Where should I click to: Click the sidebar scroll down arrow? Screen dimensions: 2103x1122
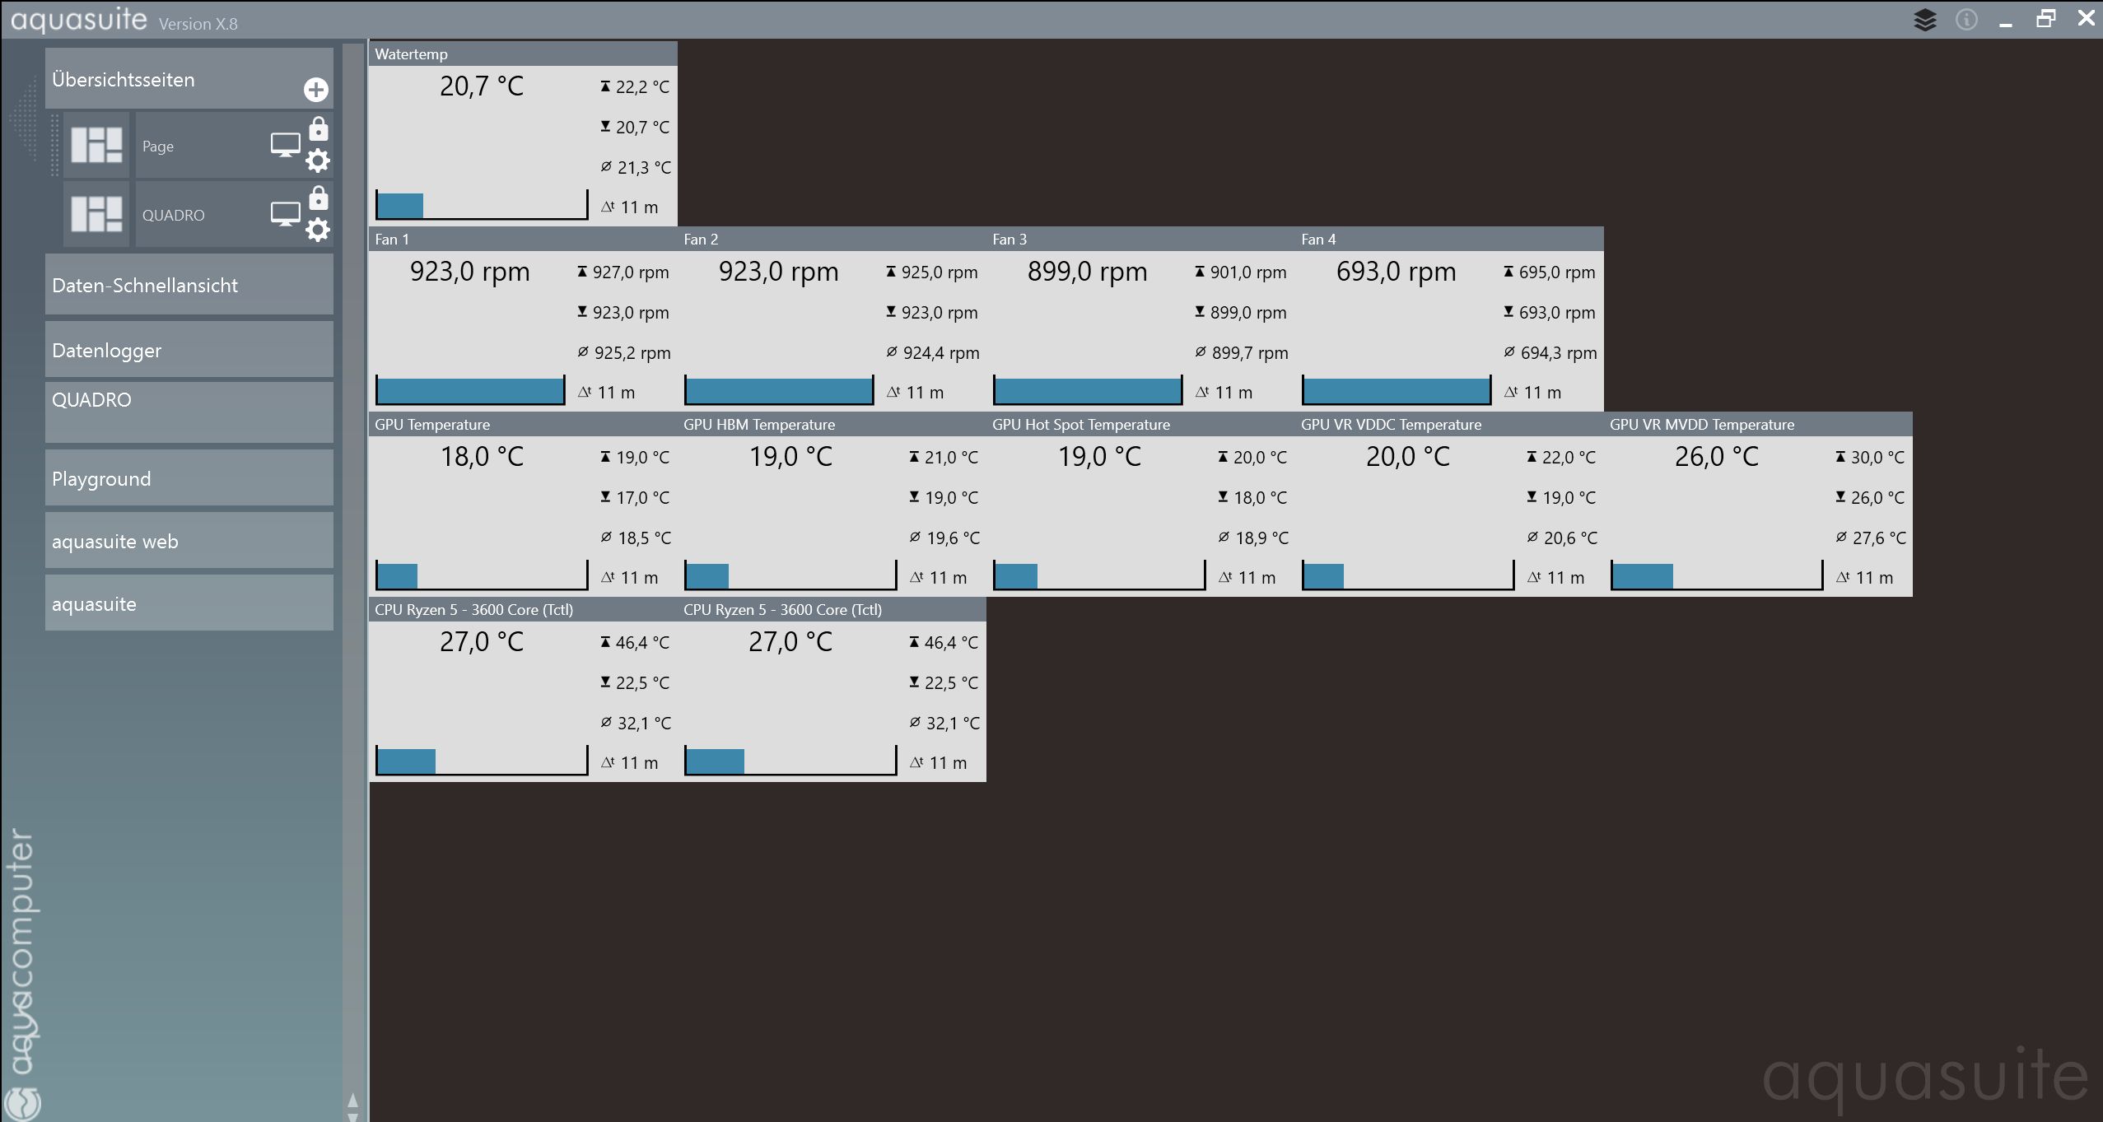click(x=353, y=1116)
